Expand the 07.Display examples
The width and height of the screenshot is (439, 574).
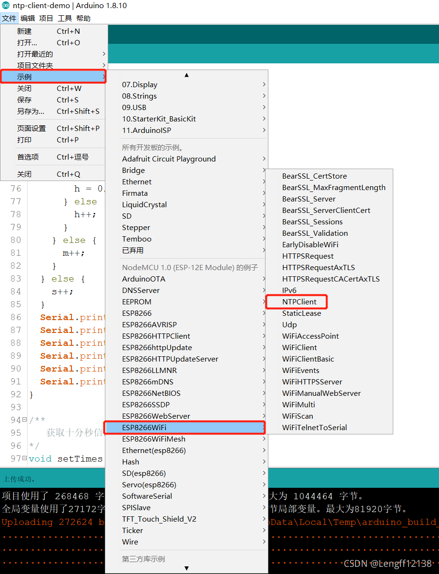[187, 84]
